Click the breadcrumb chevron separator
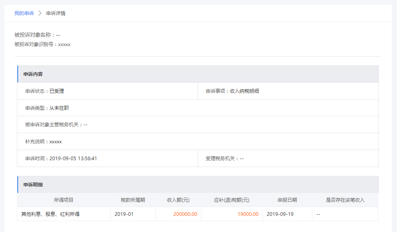The height and width of the screenshot is (232, 397). [x=40, y=13]
